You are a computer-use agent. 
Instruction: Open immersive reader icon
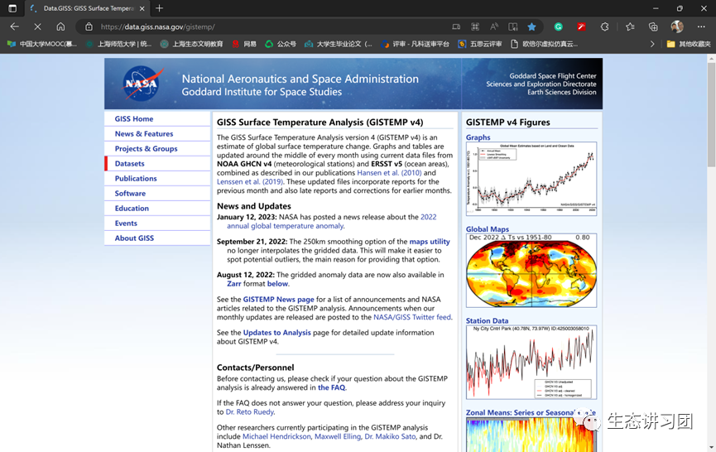(513, 27)
